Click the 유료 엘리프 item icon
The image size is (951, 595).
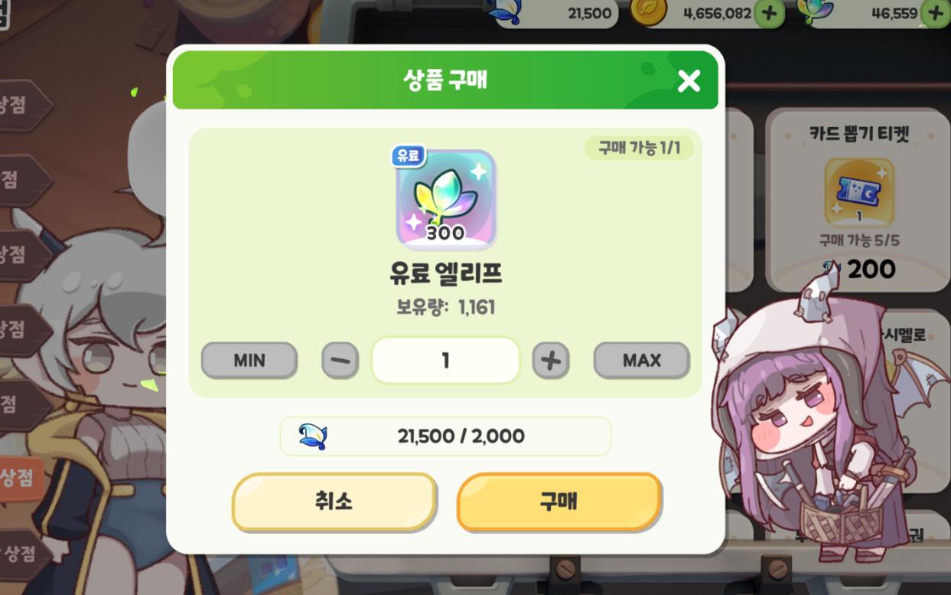[x=446, y=200]
